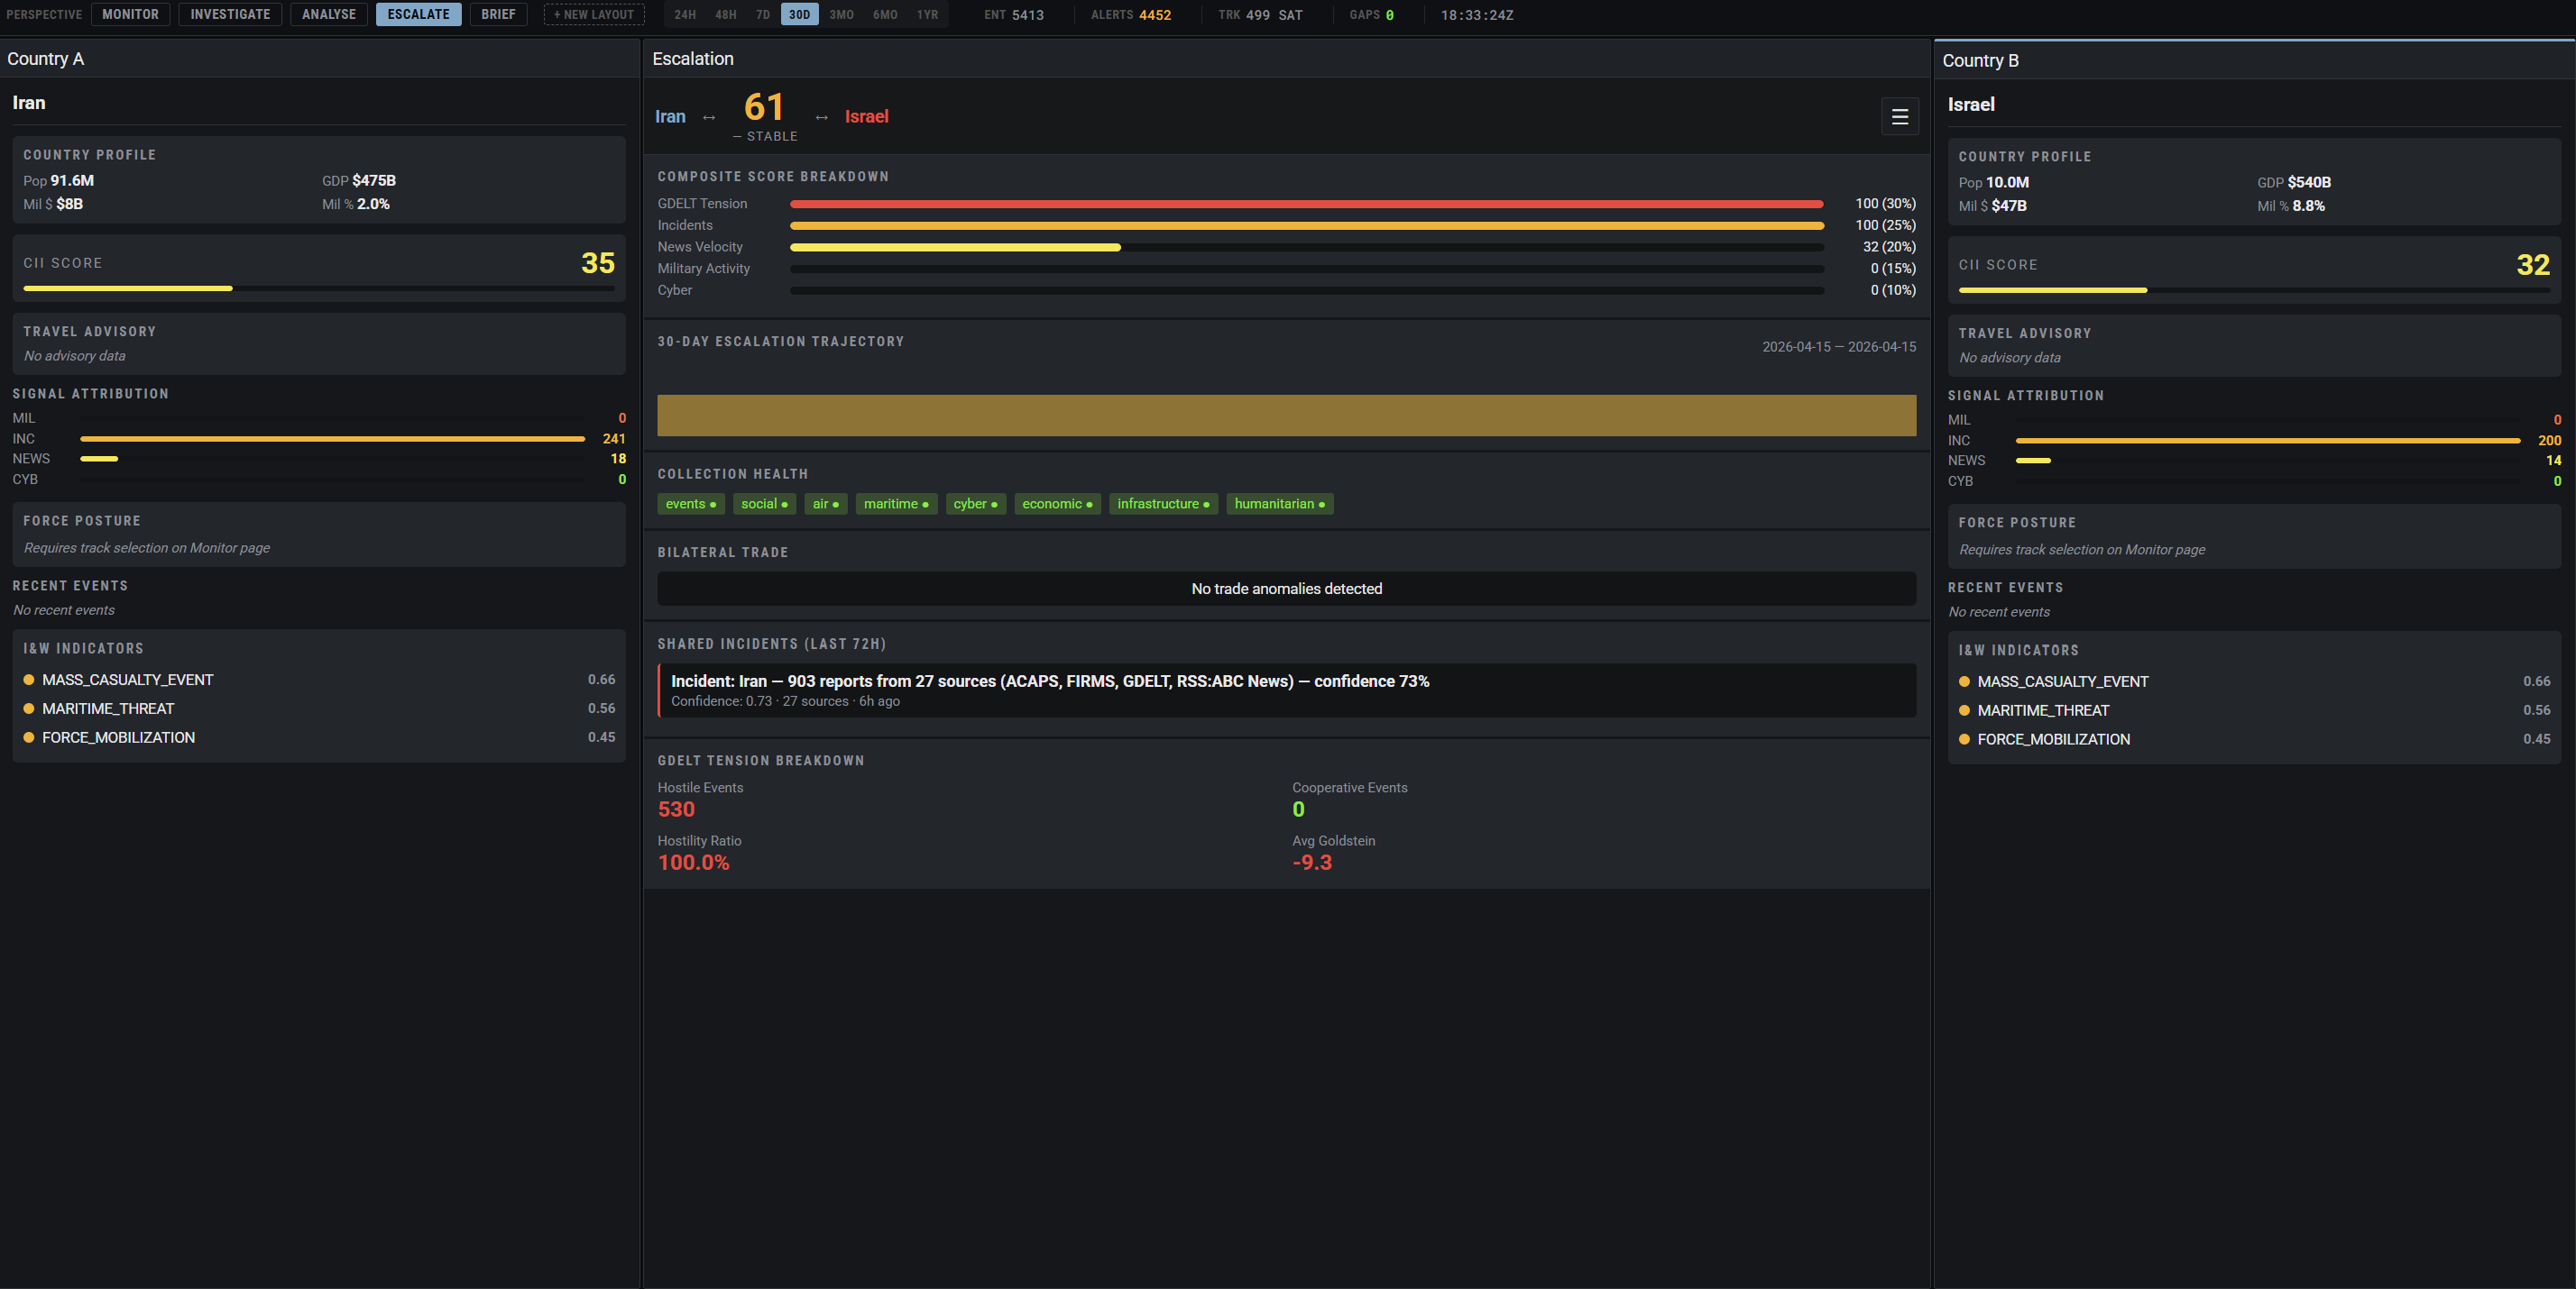Click the Israel label in Escalation header

pos(866,117)
